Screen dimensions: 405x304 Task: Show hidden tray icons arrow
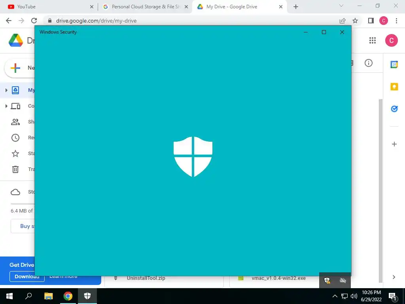335,296
